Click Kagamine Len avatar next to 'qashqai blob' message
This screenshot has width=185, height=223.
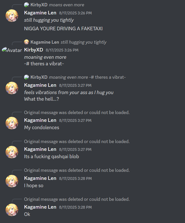tap(12, 152)
